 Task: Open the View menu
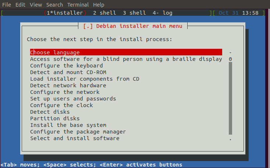tap(36, 5)
